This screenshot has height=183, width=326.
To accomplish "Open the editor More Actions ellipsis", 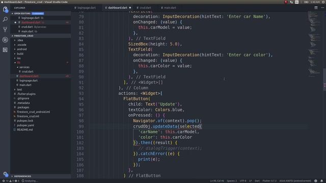I will 322,8.
